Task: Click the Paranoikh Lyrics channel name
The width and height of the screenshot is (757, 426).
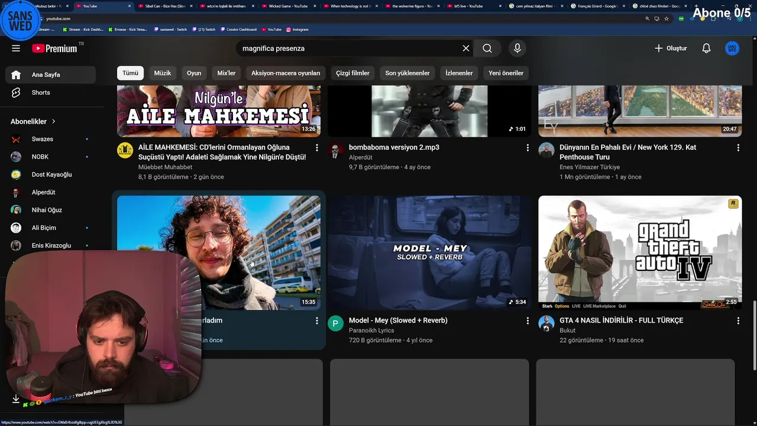Action: point(371,330)
